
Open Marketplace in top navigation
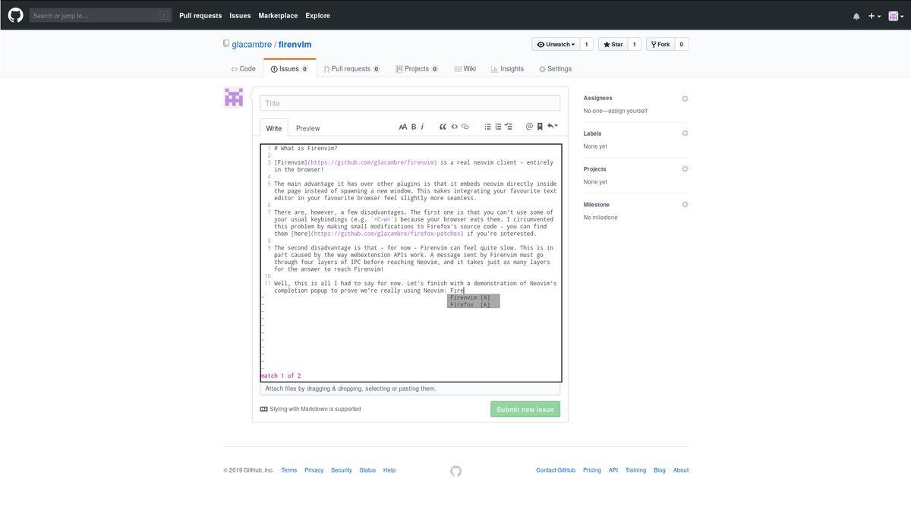[x=278, y=15]
